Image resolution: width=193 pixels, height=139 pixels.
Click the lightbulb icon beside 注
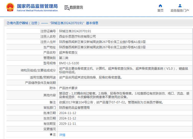tap(51, 135)
